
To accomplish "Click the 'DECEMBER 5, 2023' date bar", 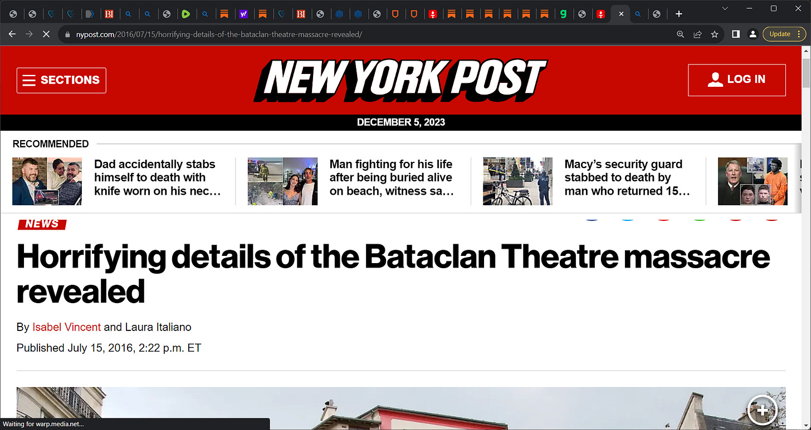I will pyautogui.click(x=401, y=122).
